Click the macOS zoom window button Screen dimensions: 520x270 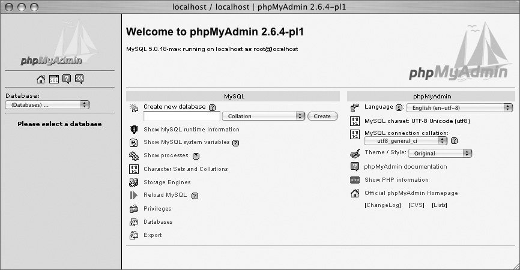(x=34, y=7)
